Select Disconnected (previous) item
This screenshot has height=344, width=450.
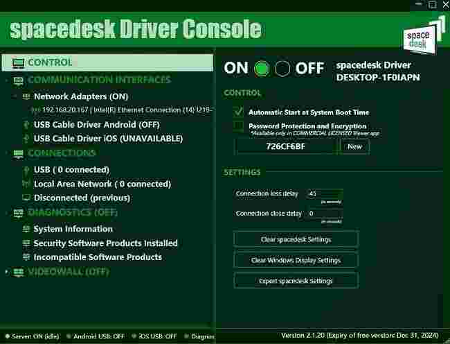pos(82,198)
